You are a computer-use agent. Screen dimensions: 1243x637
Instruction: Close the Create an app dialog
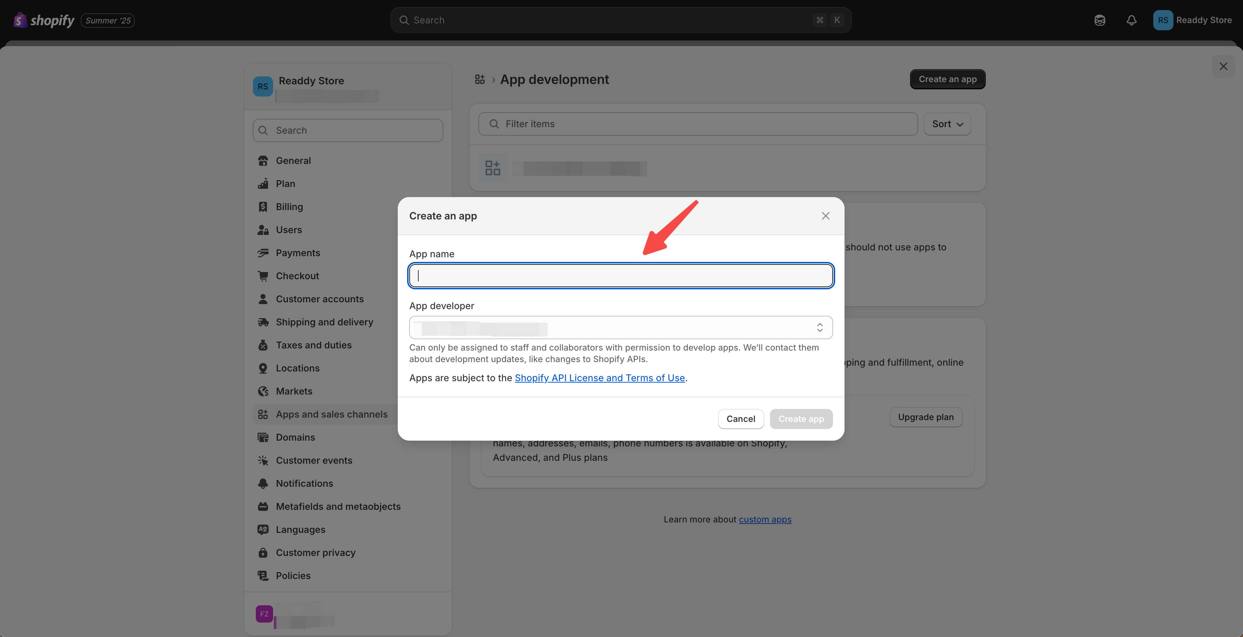coord(826,216)
